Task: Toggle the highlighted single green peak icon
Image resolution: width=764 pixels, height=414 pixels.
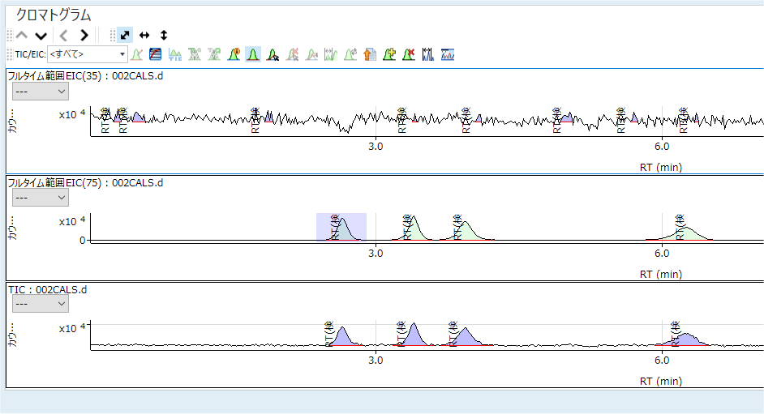Action: pos(253,54)
